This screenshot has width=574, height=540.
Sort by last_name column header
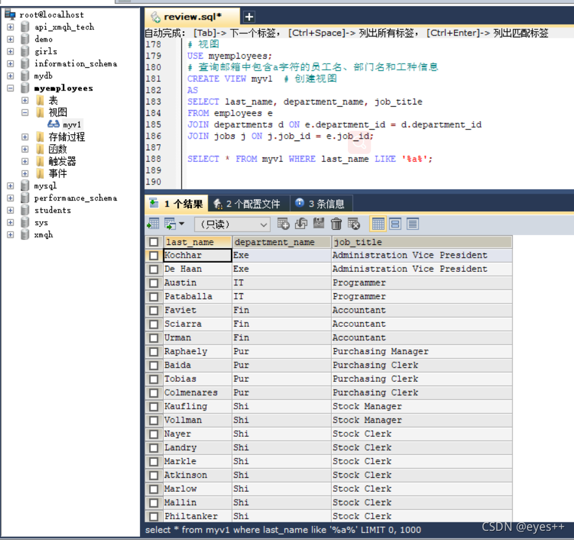tap(197, 242)
